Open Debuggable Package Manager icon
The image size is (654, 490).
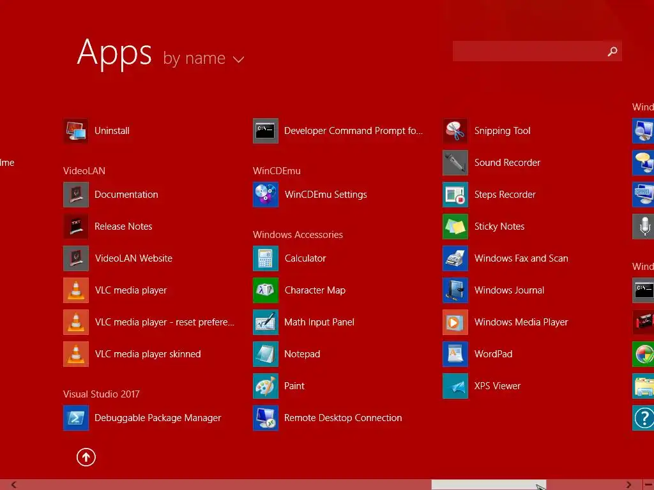coord(75,418)
